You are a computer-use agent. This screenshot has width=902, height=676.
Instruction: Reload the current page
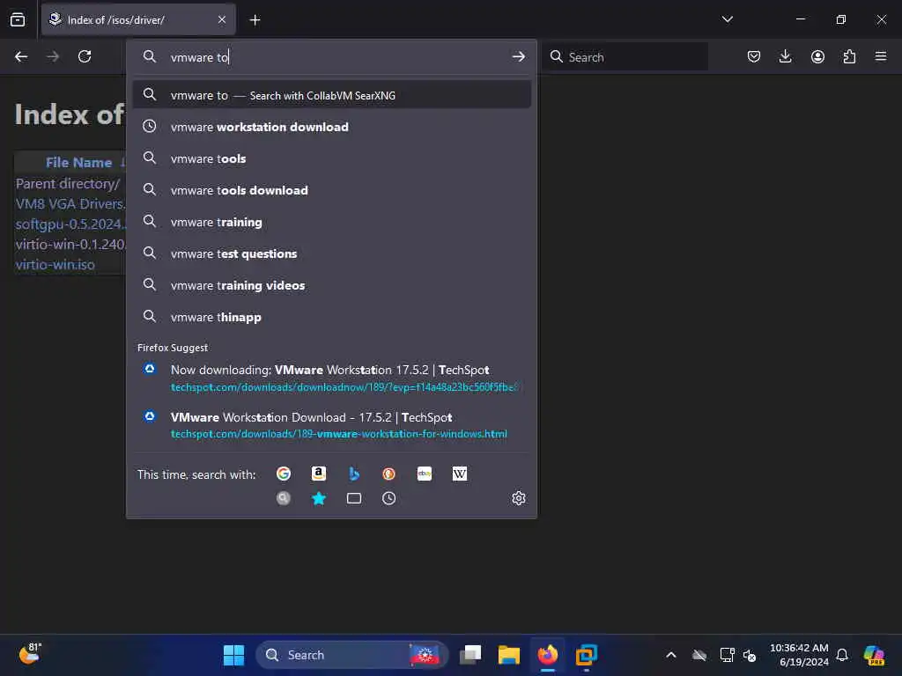(x=85, y=56)
